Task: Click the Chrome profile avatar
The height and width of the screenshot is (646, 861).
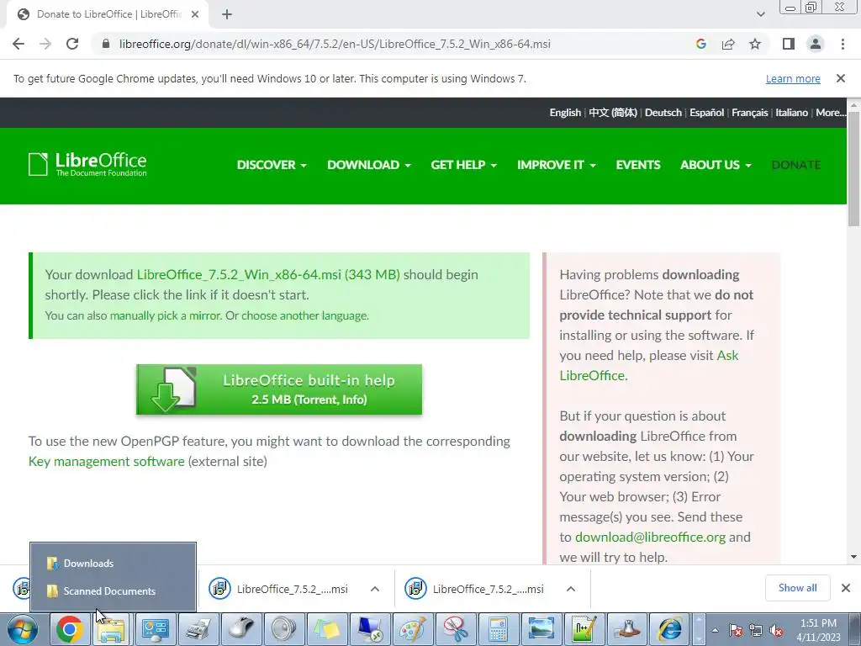Action: [816, 44]
